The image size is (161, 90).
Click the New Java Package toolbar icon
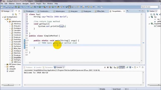click(50, 7)
